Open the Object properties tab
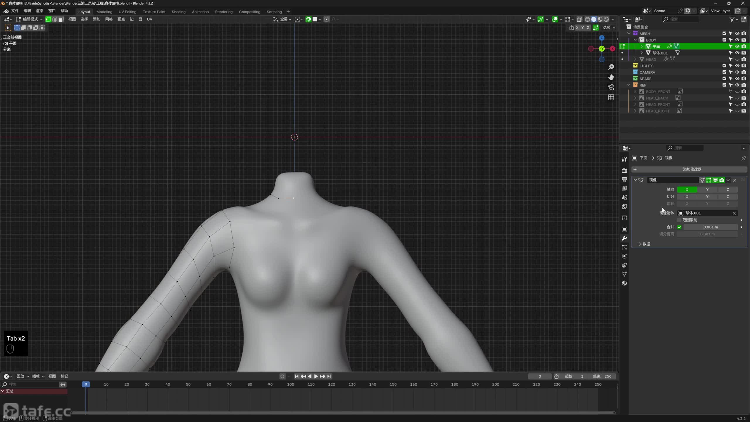The image size is (750, 422). (624, 229)
